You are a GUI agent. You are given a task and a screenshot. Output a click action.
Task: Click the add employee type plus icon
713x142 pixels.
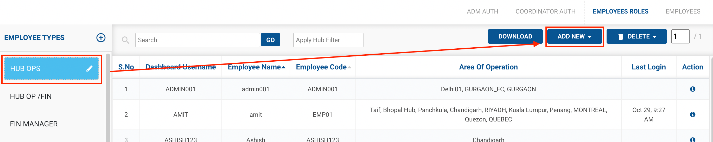pos(101,38)
